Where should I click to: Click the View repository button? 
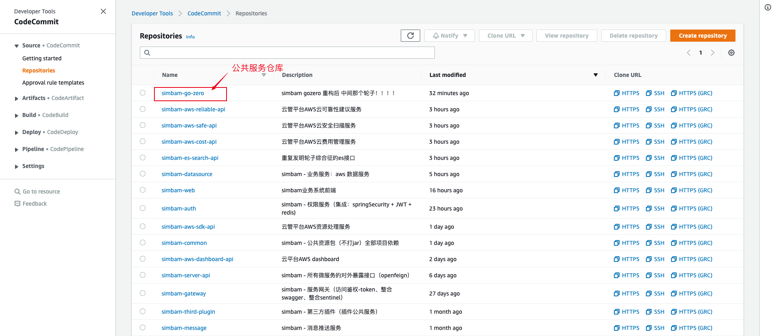click(567, 36)
